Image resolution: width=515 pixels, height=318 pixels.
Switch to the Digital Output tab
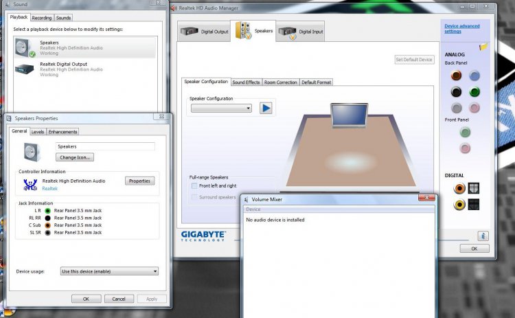[x=205, y=32]
